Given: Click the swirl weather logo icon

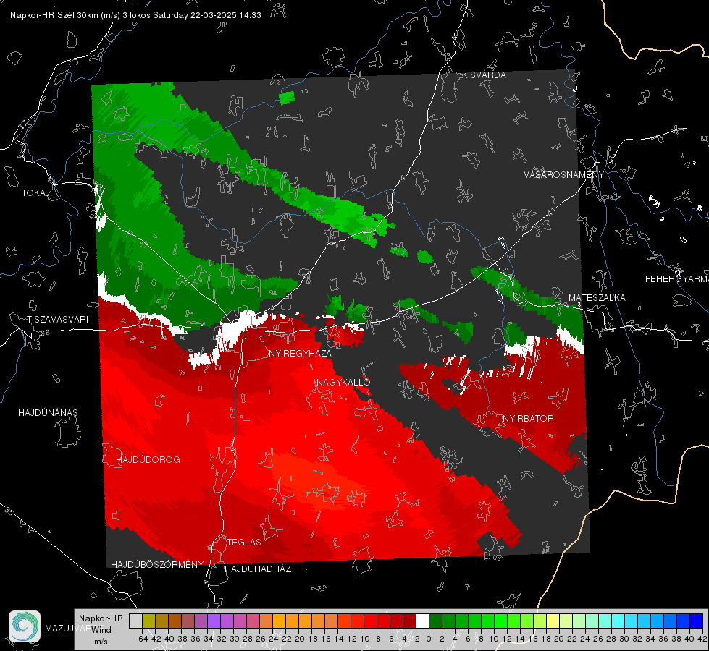Looking at the screenshot, I should click(25, 626).
